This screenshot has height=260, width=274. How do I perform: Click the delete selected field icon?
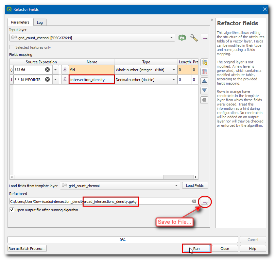coord(204,72)
